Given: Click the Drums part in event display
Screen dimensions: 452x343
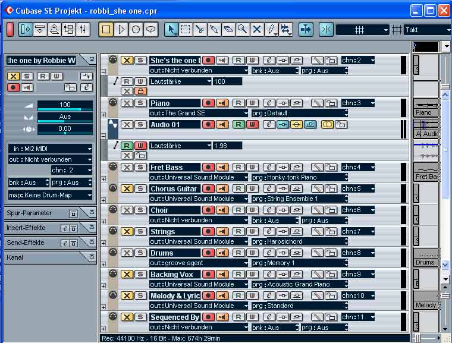Looking at the screenshot, I should pos(426,259).
